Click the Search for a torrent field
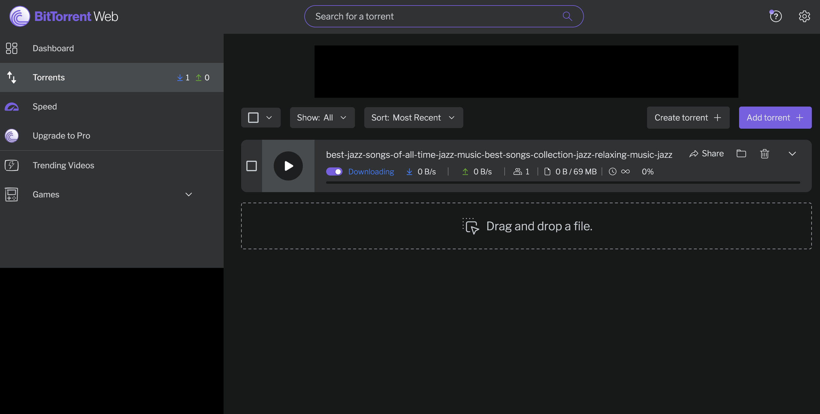 pyautogui.click(x=432, y=16)
